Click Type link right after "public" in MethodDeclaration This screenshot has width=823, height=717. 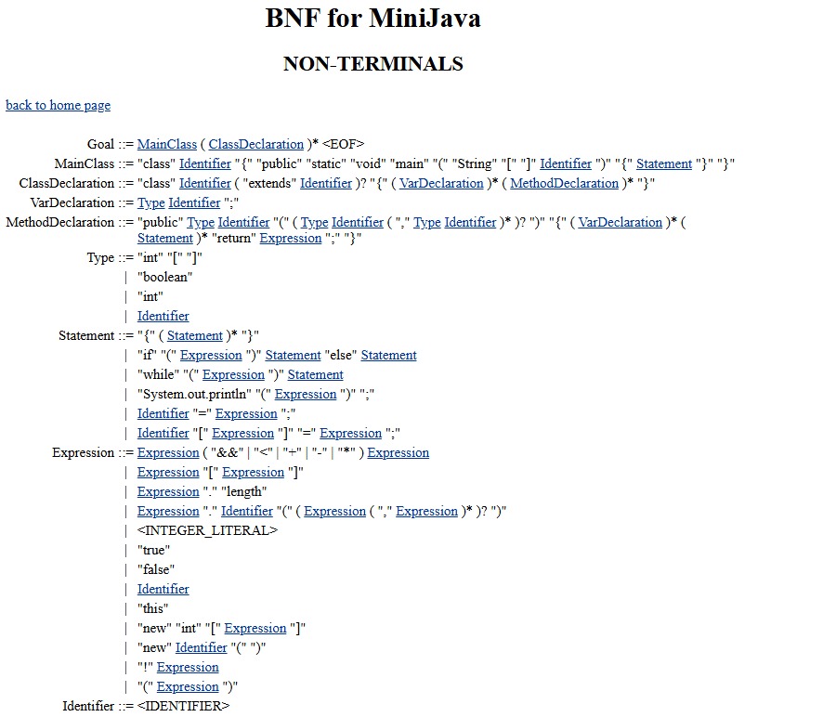coord(201,222)
